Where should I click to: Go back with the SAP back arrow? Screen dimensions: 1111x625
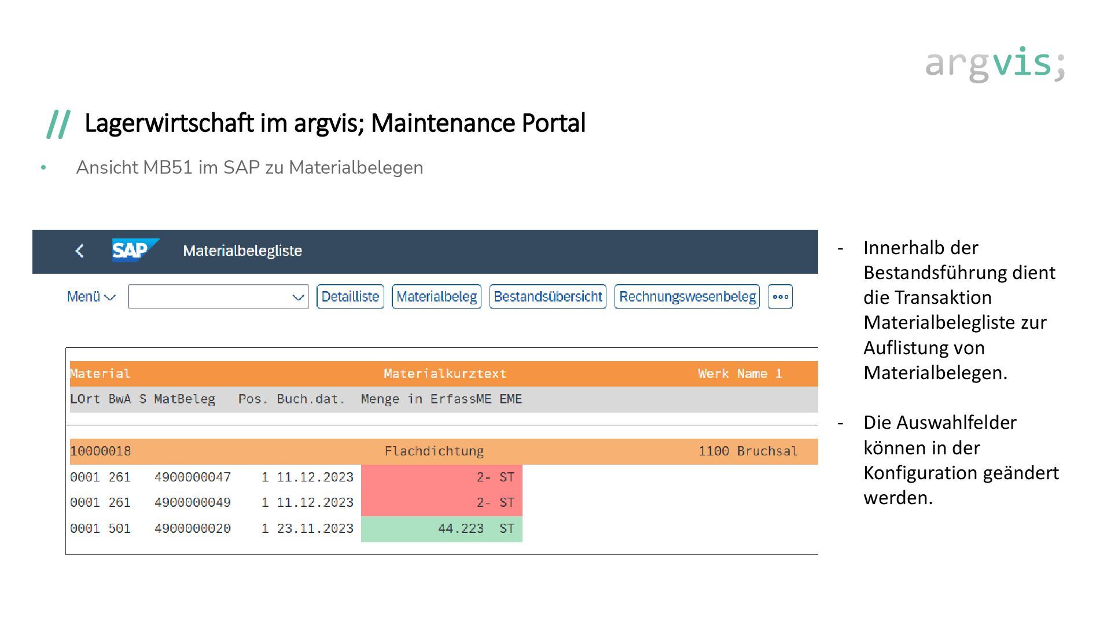point(80,251)
